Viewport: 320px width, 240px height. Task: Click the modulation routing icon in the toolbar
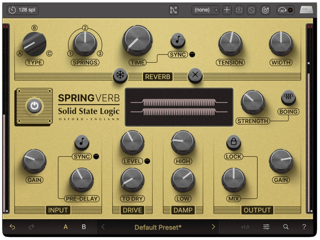coord(174,10)
